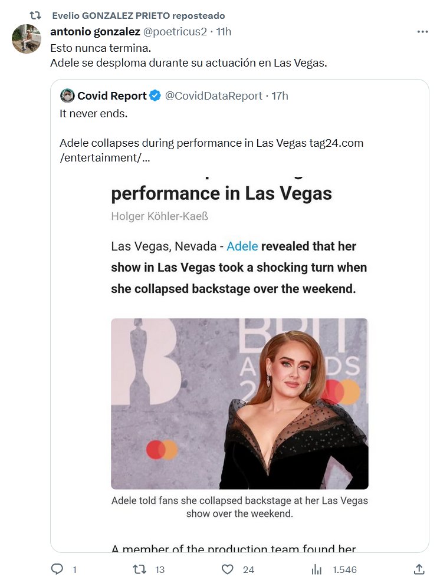Click Covid Report's blue verified badge
The width and height of the screenshot is (440, 580).
(x=155, y=95)
